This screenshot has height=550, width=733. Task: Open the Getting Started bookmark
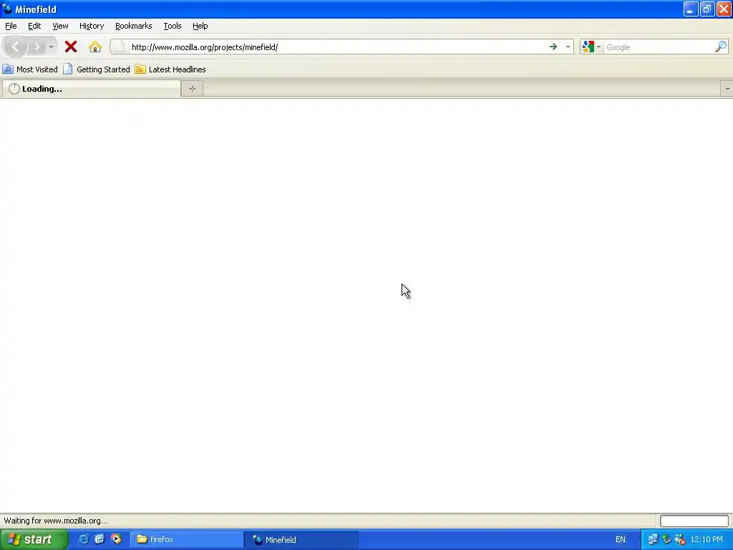click(x=97, y=69)
